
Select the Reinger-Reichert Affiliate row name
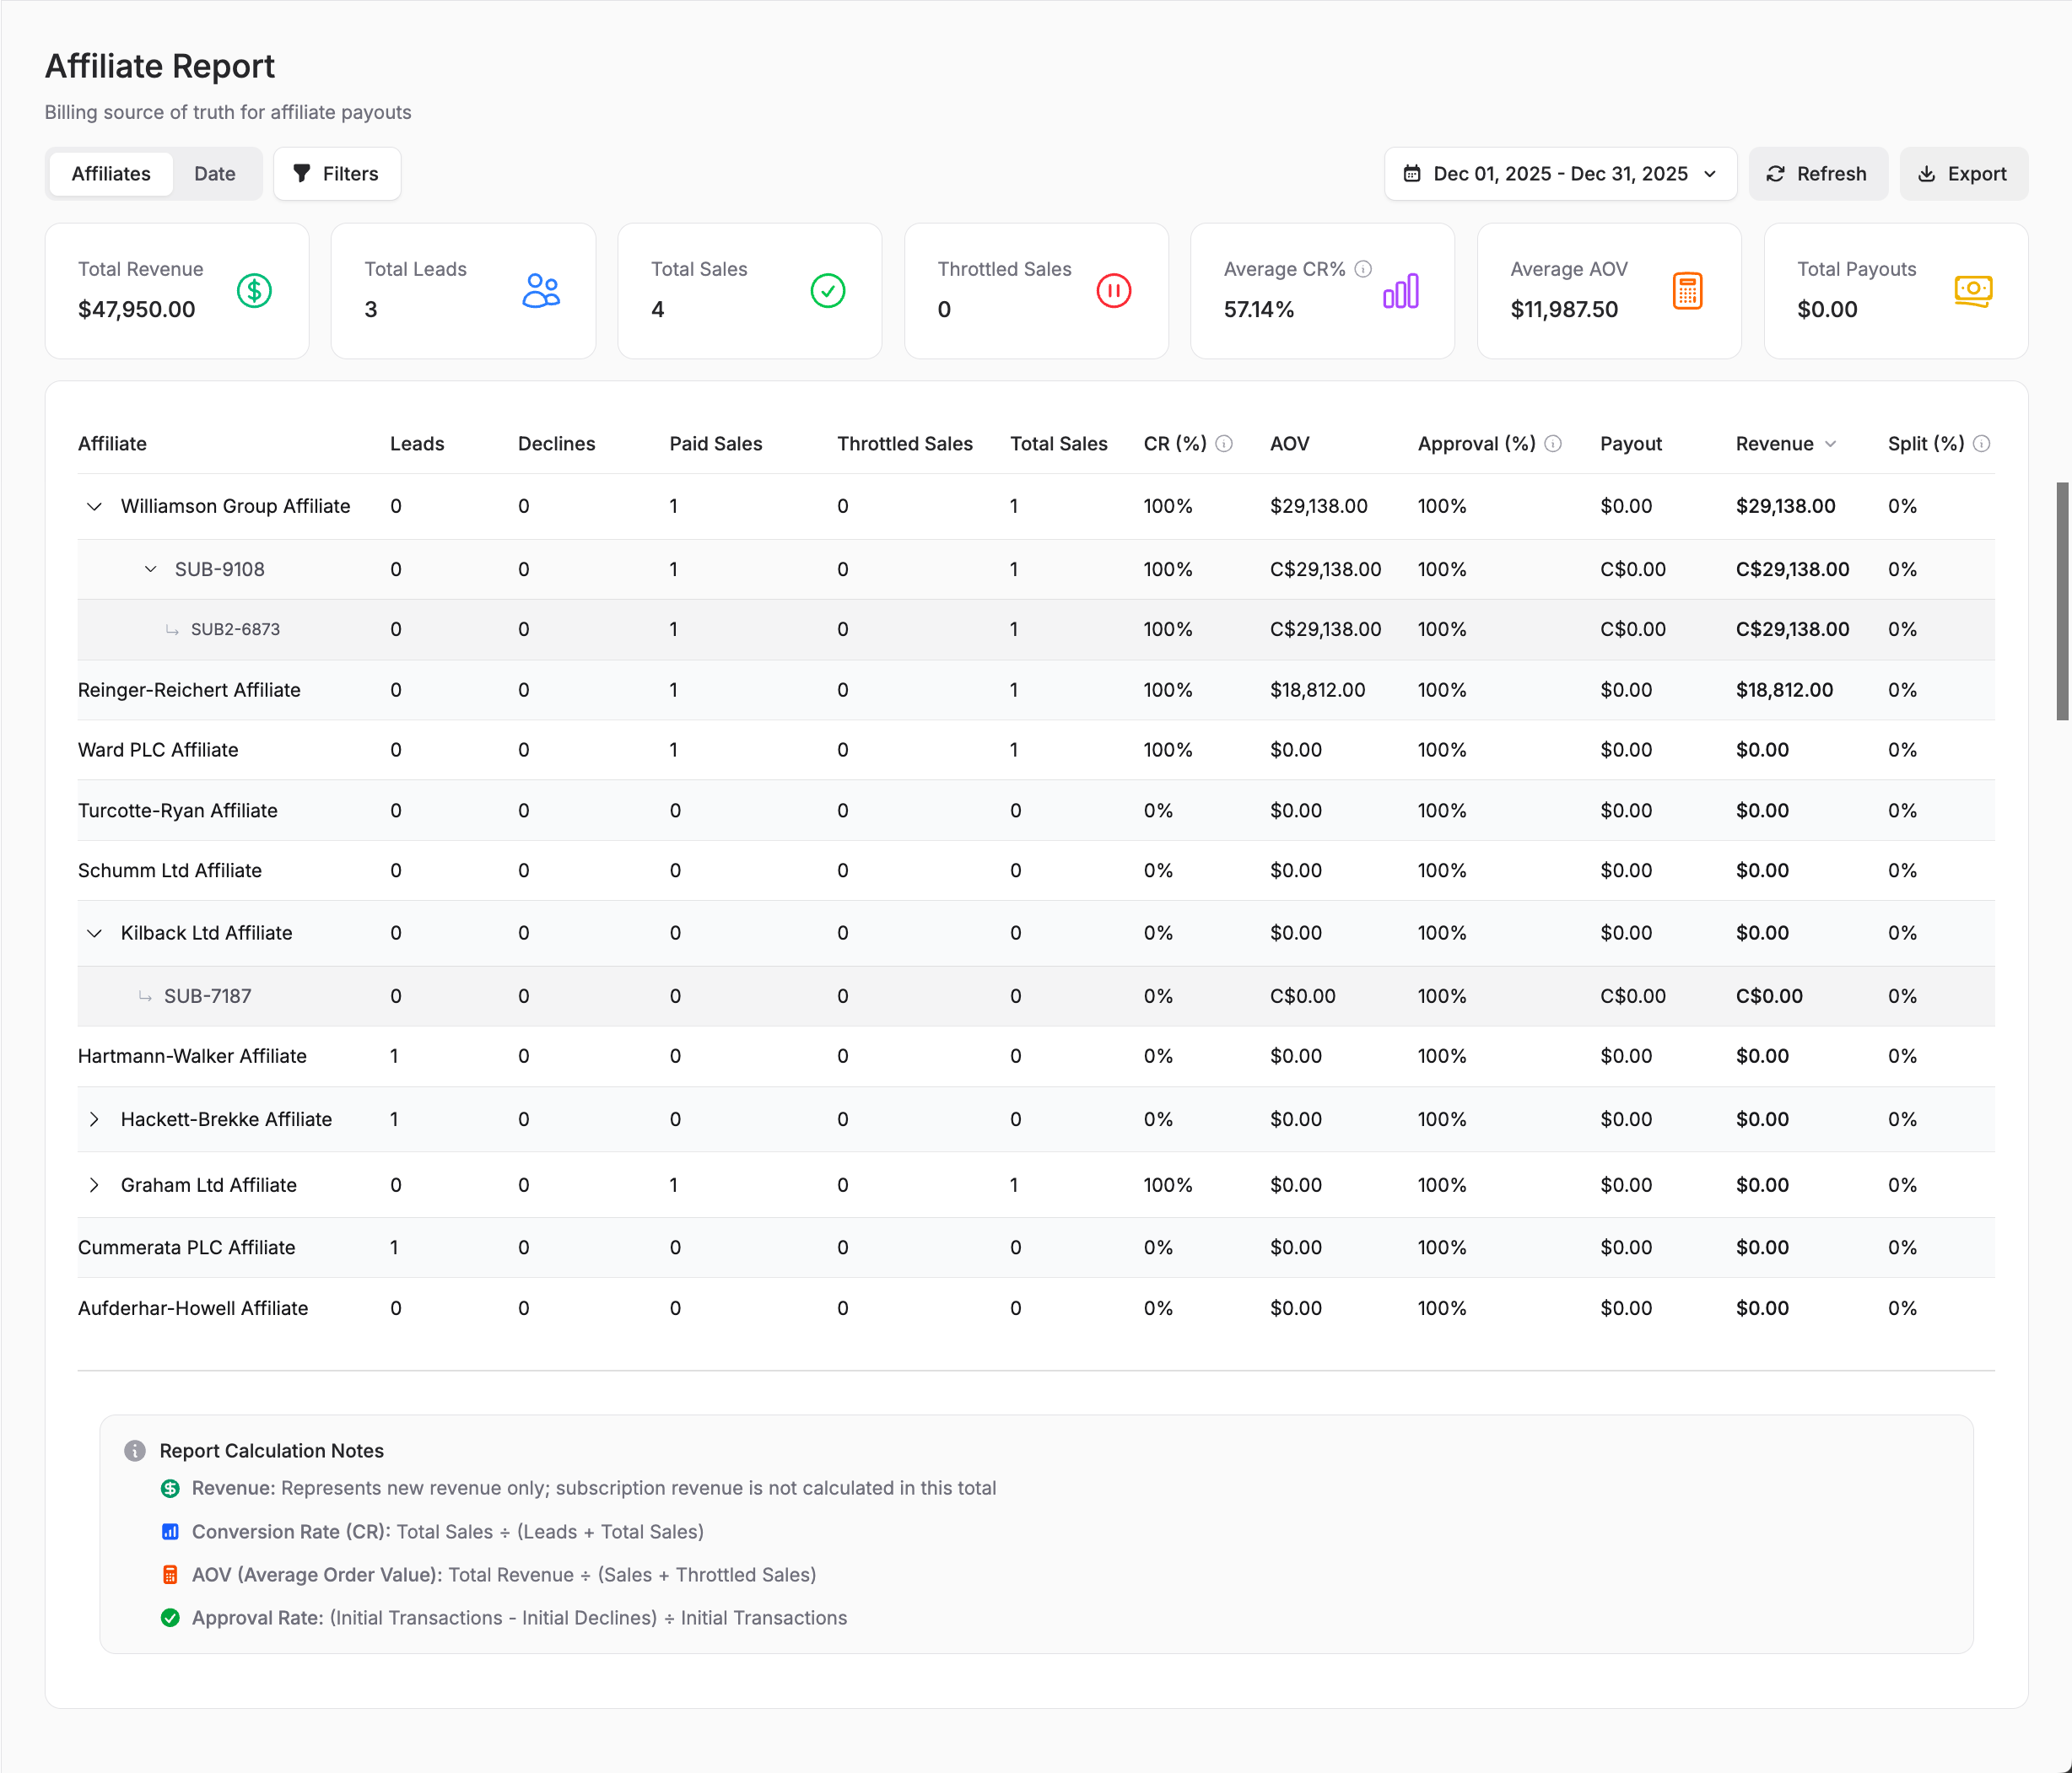pyautogui.click(x=189, y=690)
